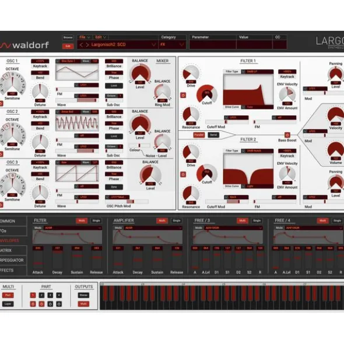Mute part 1 power icon

point(33,304)
